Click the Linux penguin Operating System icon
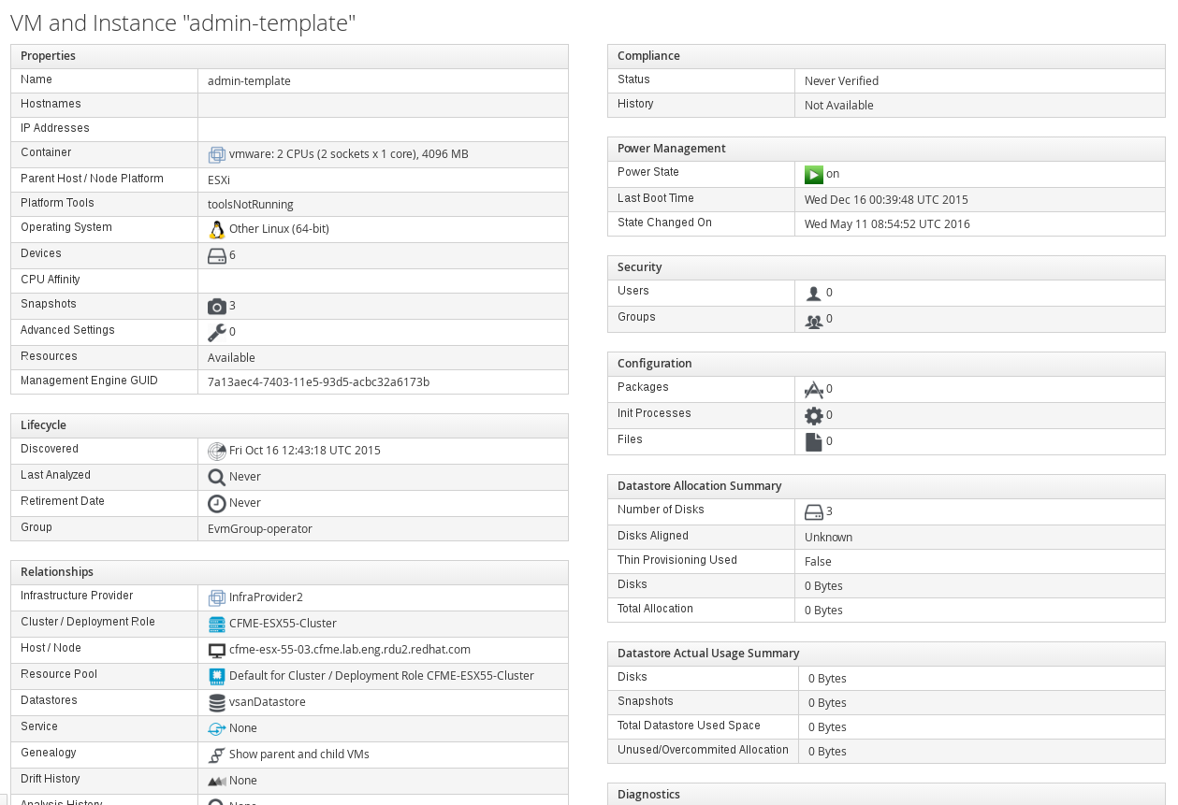1178x805 pixels. (x=217, y=229)
